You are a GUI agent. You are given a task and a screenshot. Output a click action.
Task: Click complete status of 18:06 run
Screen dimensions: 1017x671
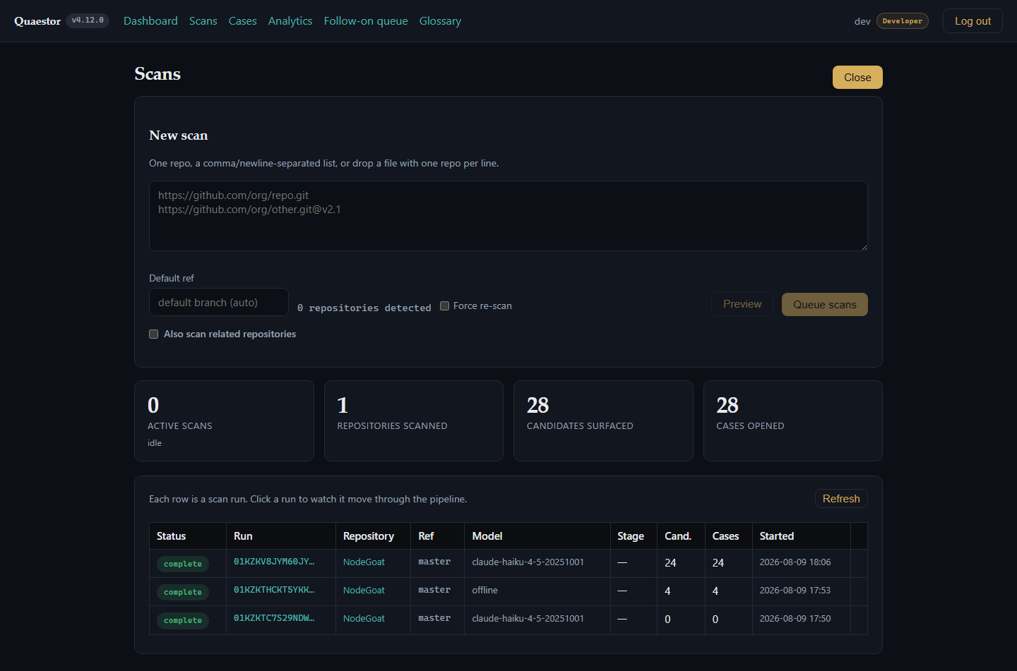pos(183,564)
